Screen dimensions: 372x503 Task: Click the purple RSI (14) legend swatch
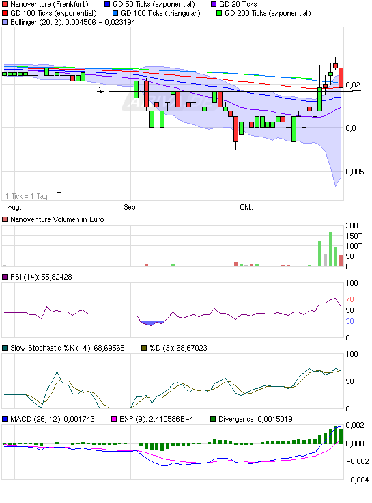click(x=5, y=277)
